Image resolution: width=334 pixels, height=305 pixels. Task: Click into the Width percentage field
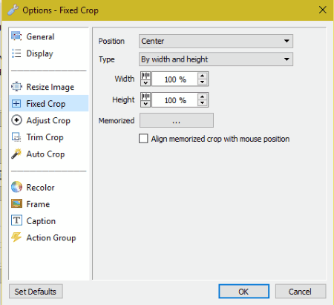click(174, 79)
